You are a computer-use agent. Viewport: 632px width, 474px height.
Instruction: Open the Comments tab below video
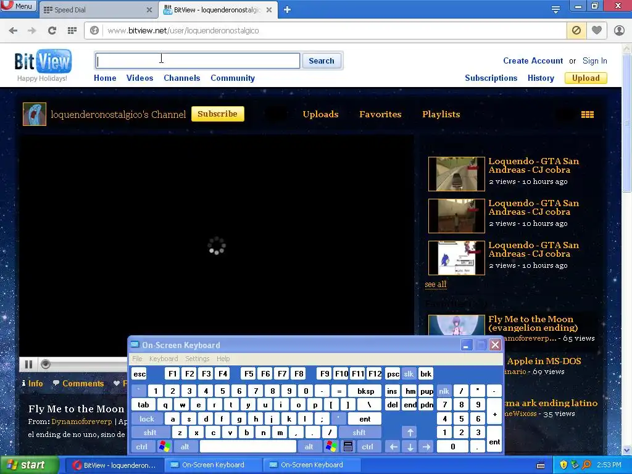78,383
